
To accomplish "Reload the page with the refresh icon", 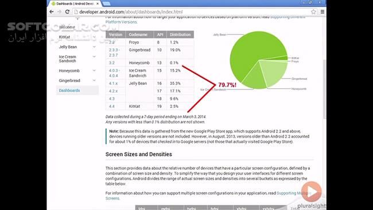I will 67,11.
